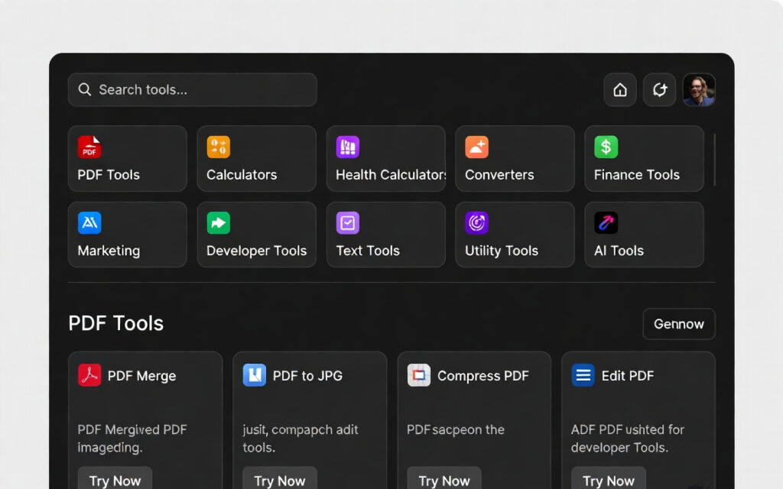Click the 'PDFsacpeon the' description
Image resolution: width=783 pixels, height=489 pixels.
pos(456,429)
